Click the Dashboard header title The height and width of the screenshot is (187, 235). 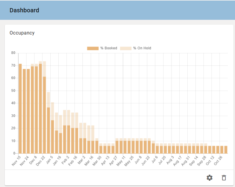(24, 10)
